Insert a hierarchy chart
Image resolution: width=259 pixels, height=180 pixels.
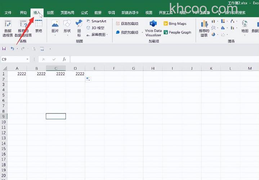click(224, 21)
